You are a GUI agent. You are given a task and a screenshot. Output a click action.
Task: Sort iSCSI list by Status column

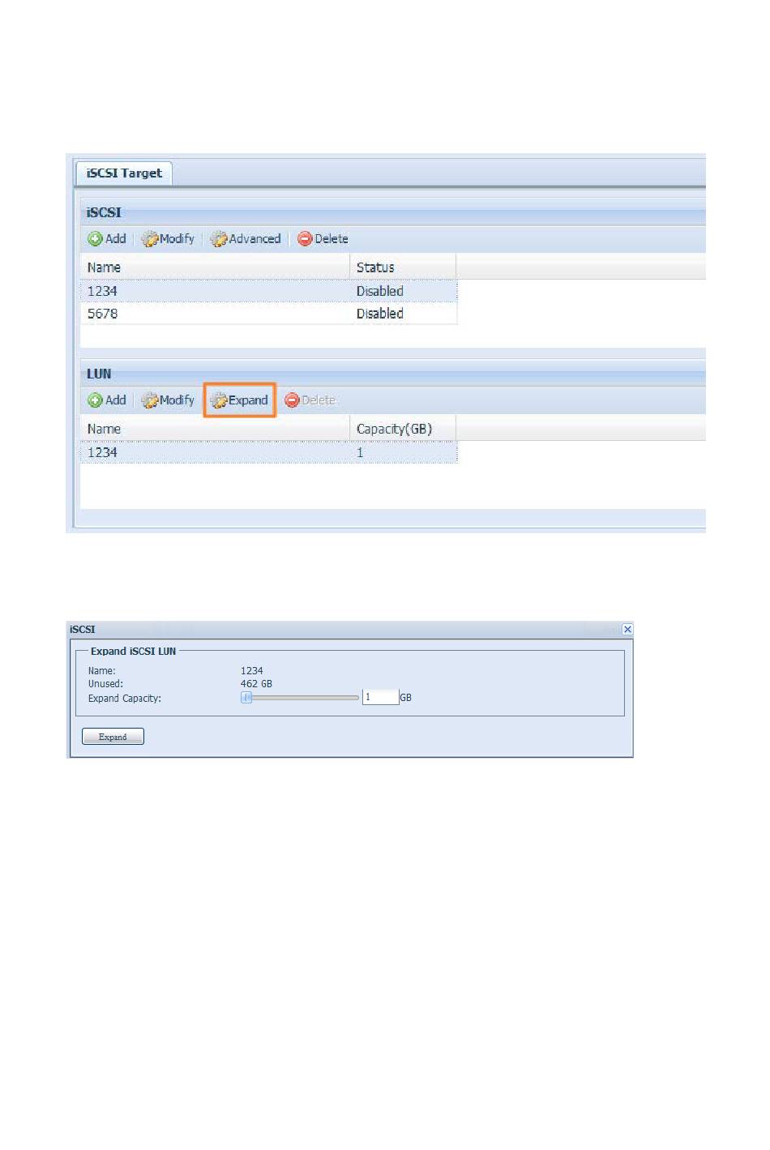[403, 267]
